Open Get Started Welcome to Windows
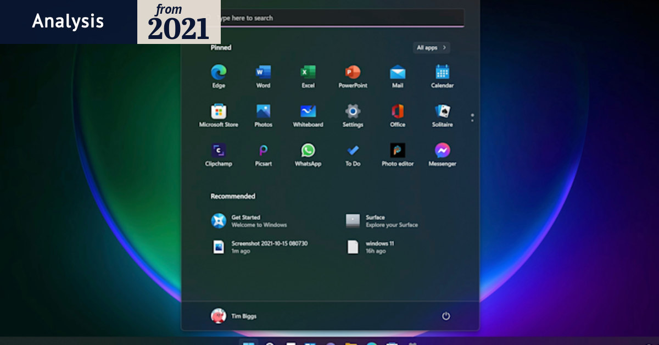This screenshot has height=345, width=659. tap(250, 221)
